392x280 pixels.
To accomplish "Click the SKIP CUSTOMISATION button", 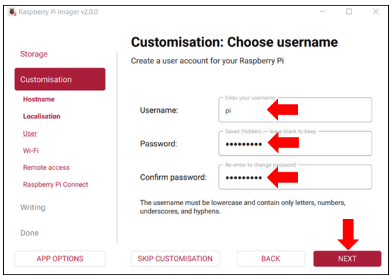I will pos(175,258).
